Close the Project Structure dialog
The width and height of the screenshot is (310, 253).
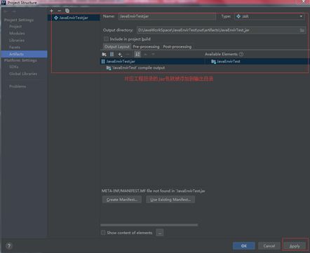[x=304, y=1]
